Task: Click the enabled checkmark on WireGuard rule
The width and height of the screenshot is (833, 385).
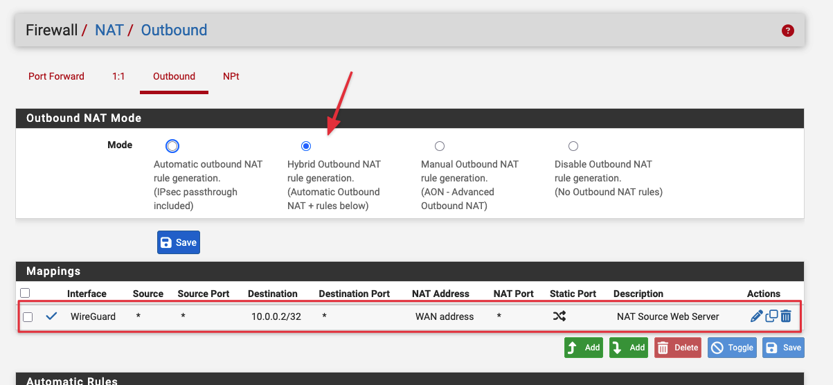Action: 51,316
